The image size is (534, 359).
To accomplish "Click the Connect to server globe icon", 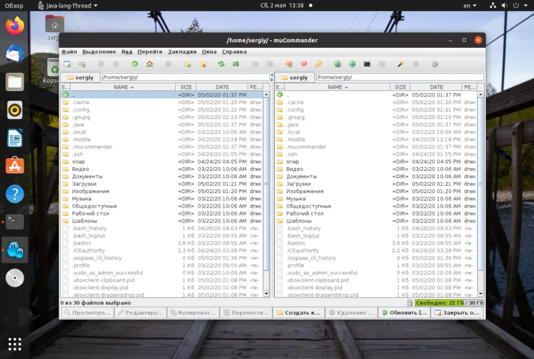I will 337,64.
